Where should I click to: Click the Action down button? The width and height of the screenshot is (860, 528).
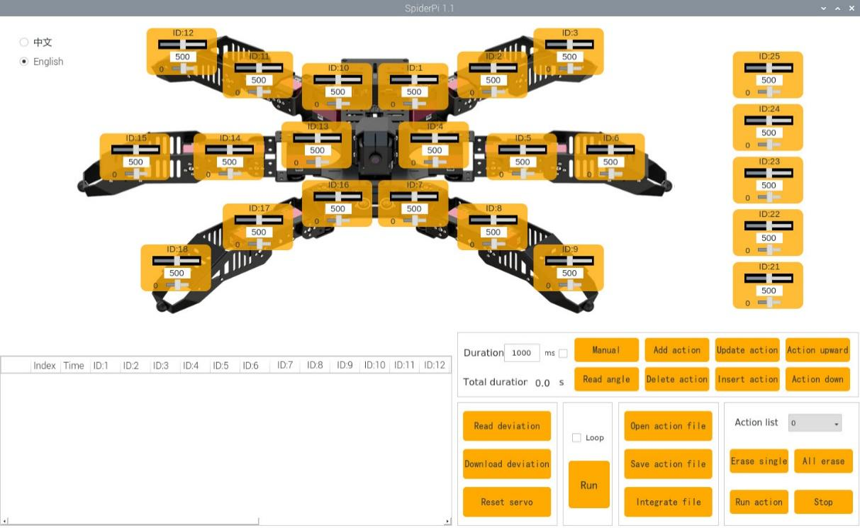click(817, 379)
